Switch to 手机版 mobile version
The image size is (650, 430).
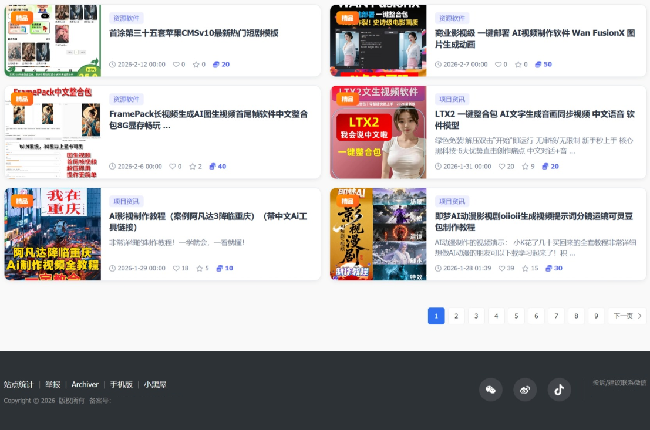tap(122, 385)
